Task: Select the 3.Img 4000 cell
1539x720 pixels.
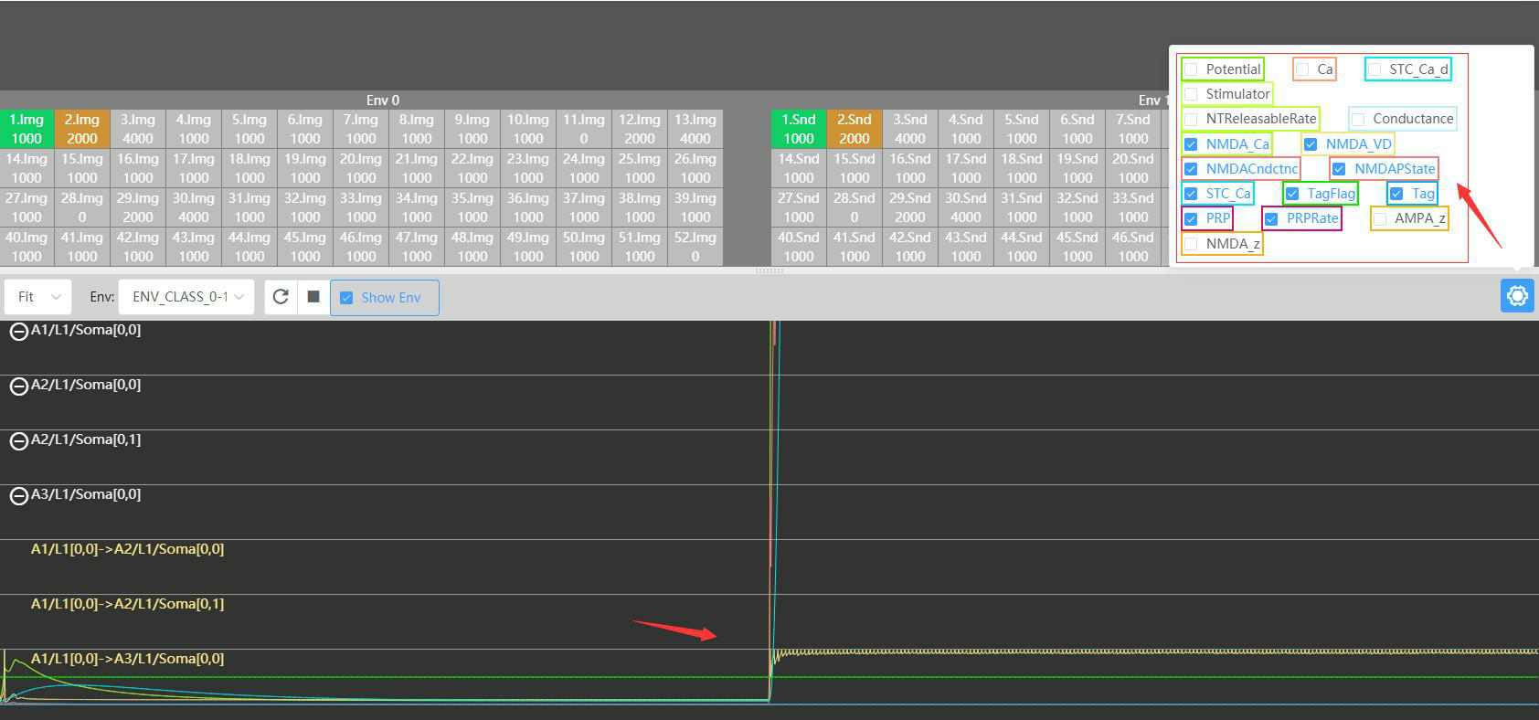Action: click(138, 129)
